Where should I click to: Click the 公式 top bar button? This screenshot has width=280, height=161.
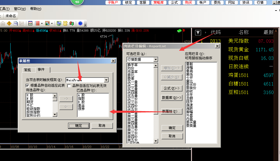pyautogui.click(x=174, y=3)
